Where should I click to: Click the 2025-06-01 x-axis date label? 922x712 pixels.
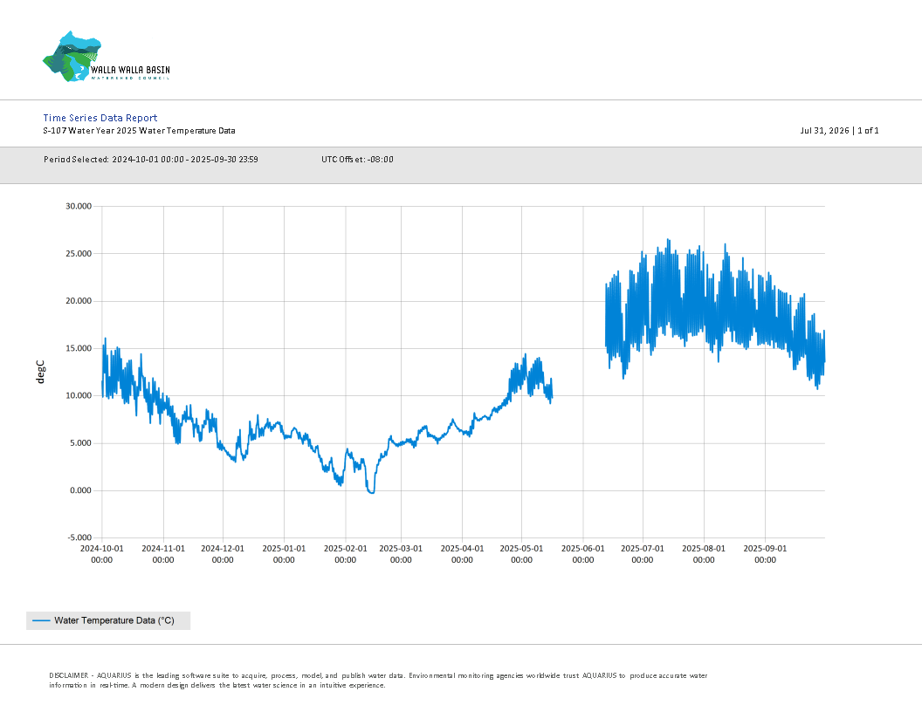582,554
